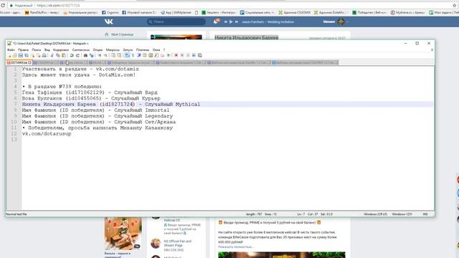The width and height of the screenshot is (459, 258).
Task: Toggle Show All Characters toolbar button
Action: (x=133, y=55)
